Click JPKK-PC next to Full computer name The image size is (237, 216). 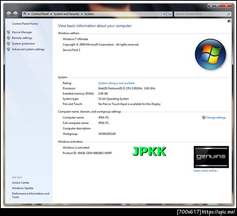pos(103,123)
